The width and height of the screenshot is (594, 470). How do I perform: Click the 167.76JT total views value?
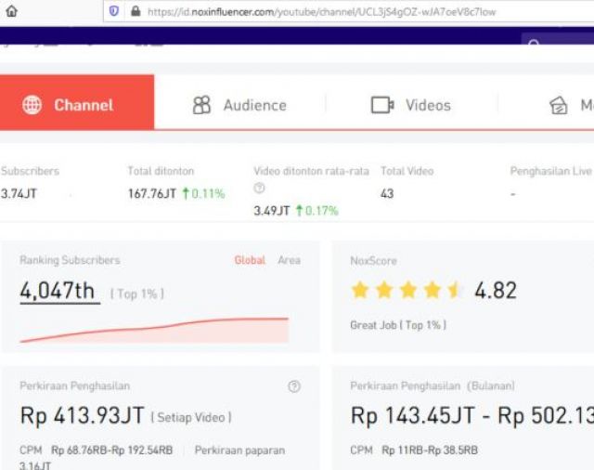click(152, 194)
